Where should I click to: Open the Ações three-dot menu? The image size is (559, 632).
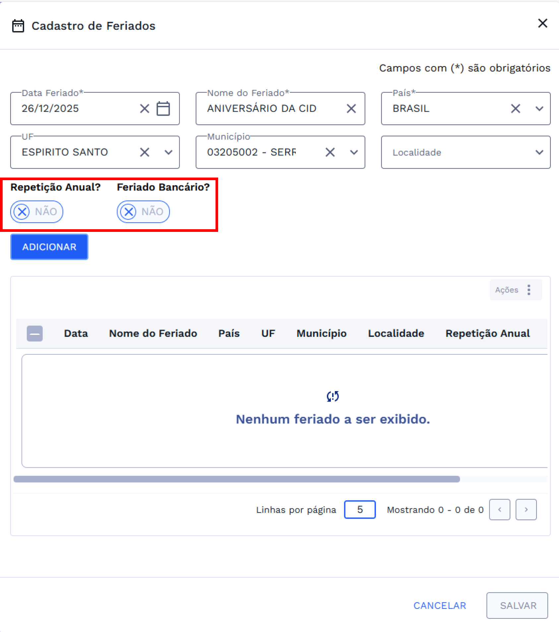point(529,290)
